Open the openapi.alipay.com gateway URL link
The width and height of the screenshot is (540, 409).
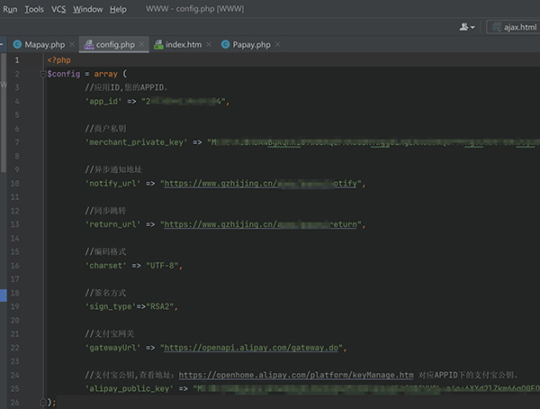(254, 347)
